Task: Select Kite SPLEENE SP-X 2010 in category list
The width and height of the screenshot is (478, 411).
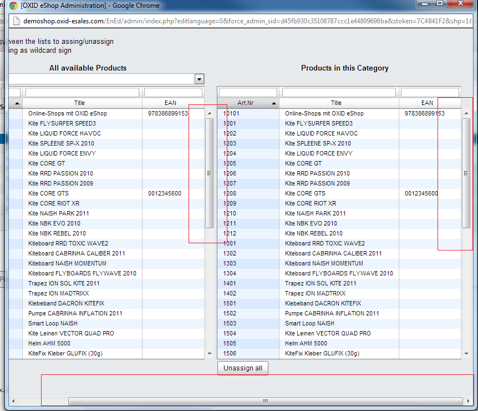Action: click(318, 143)
